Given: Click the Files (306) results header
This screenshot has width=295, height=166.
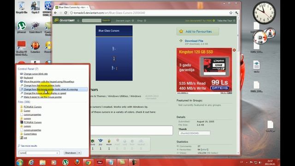Looking at the screenshot, I should pos(24,102).
